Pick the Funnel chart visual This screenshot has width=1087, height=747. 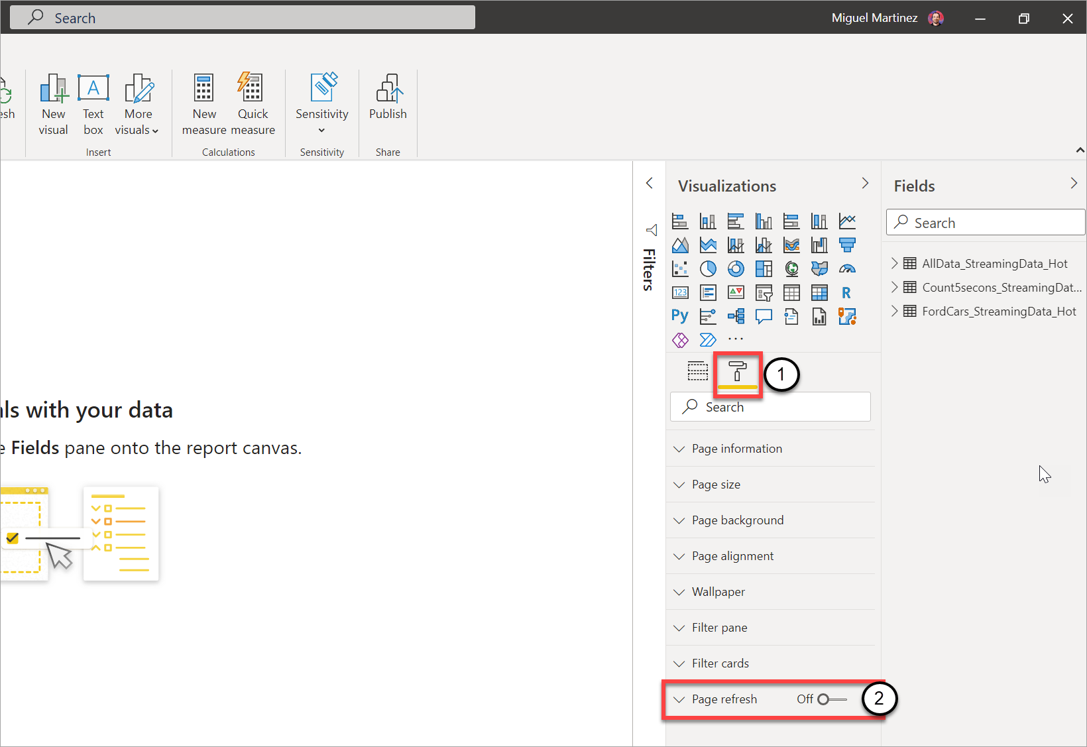pyautogui.click(x=847, y=245)
